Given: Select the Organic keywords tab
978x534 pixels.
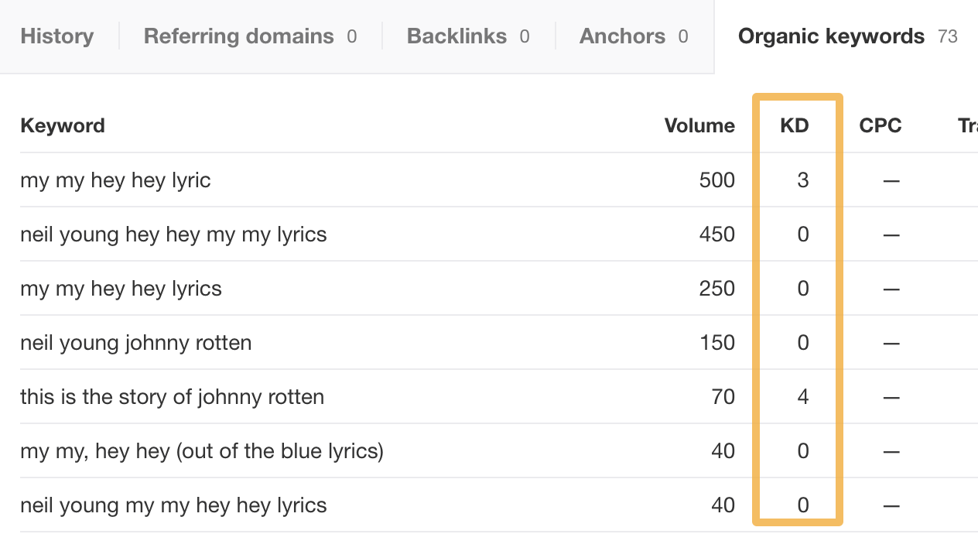Looking at the screenshot, I should pos(830,36).
